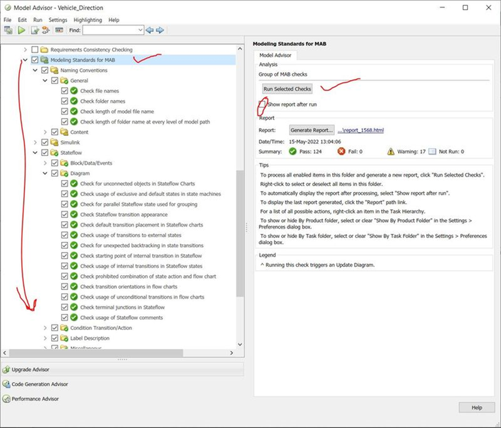The width and height of the screenshot is (501, 428).
Task: Uncheck the Modeling Standards for MAB checkbox
Action: pos(35,60)
